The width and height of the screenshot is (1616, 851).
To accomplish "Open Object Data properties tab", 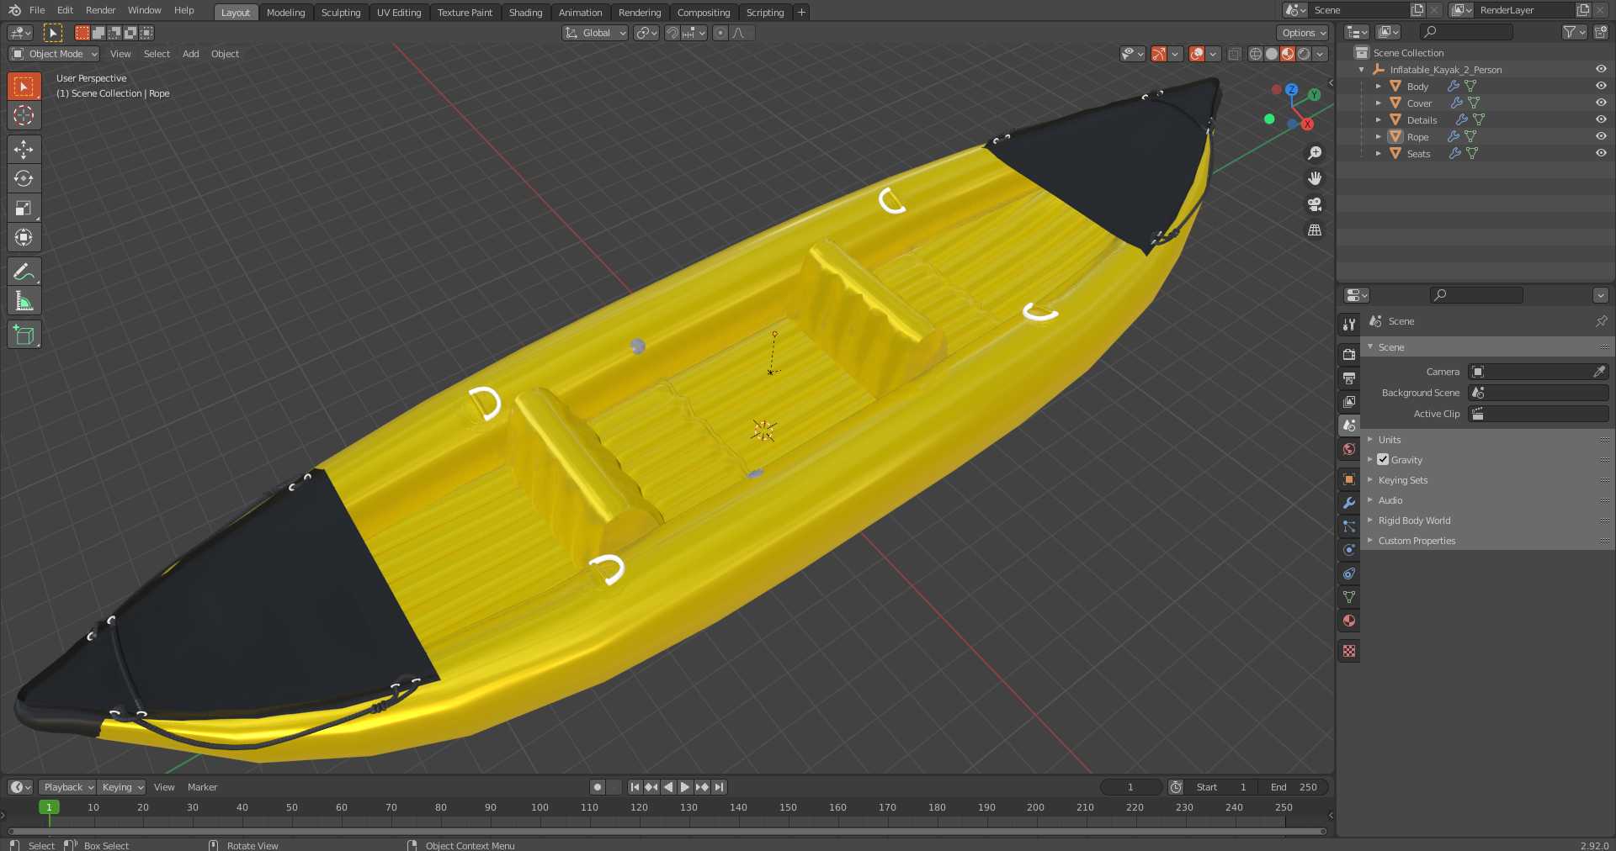I will tap(1349, 597).
